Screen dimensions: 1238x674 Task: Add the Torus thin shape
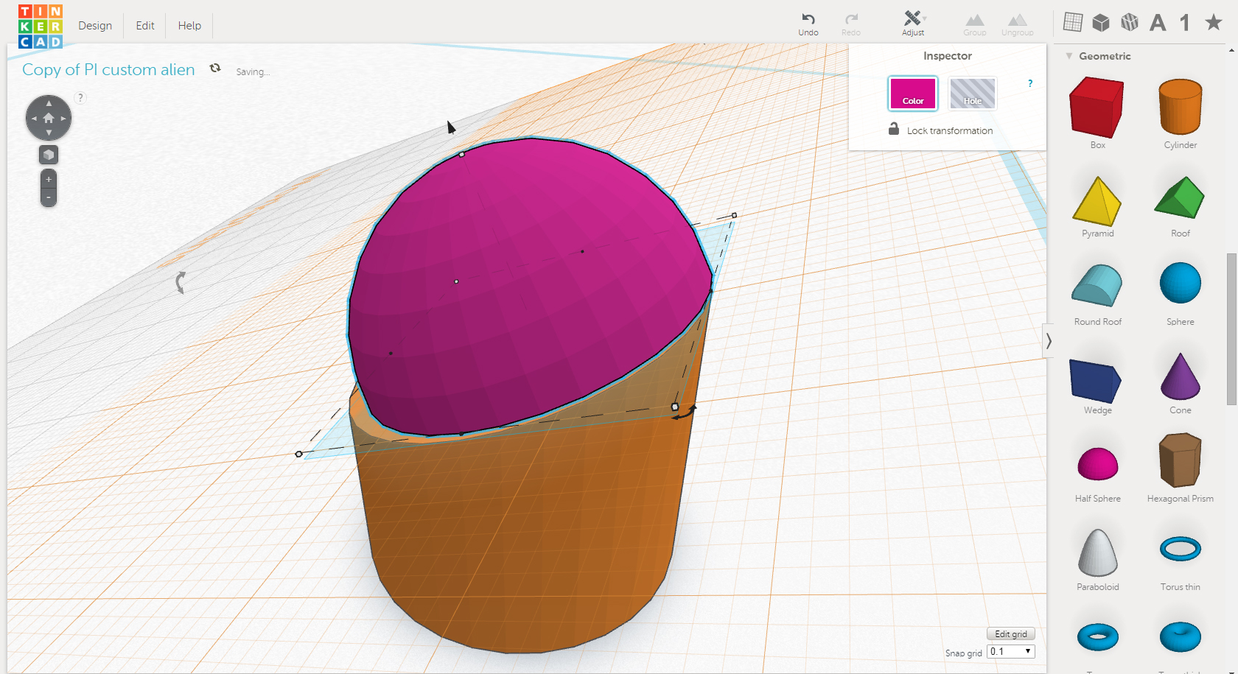coord(1181,549)
